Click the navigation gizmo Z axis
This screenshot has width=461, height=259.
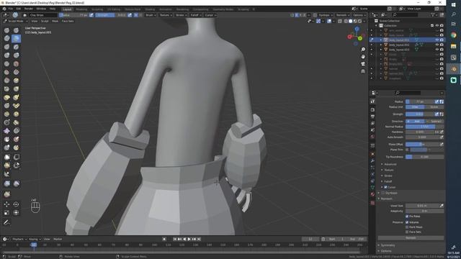357,29
